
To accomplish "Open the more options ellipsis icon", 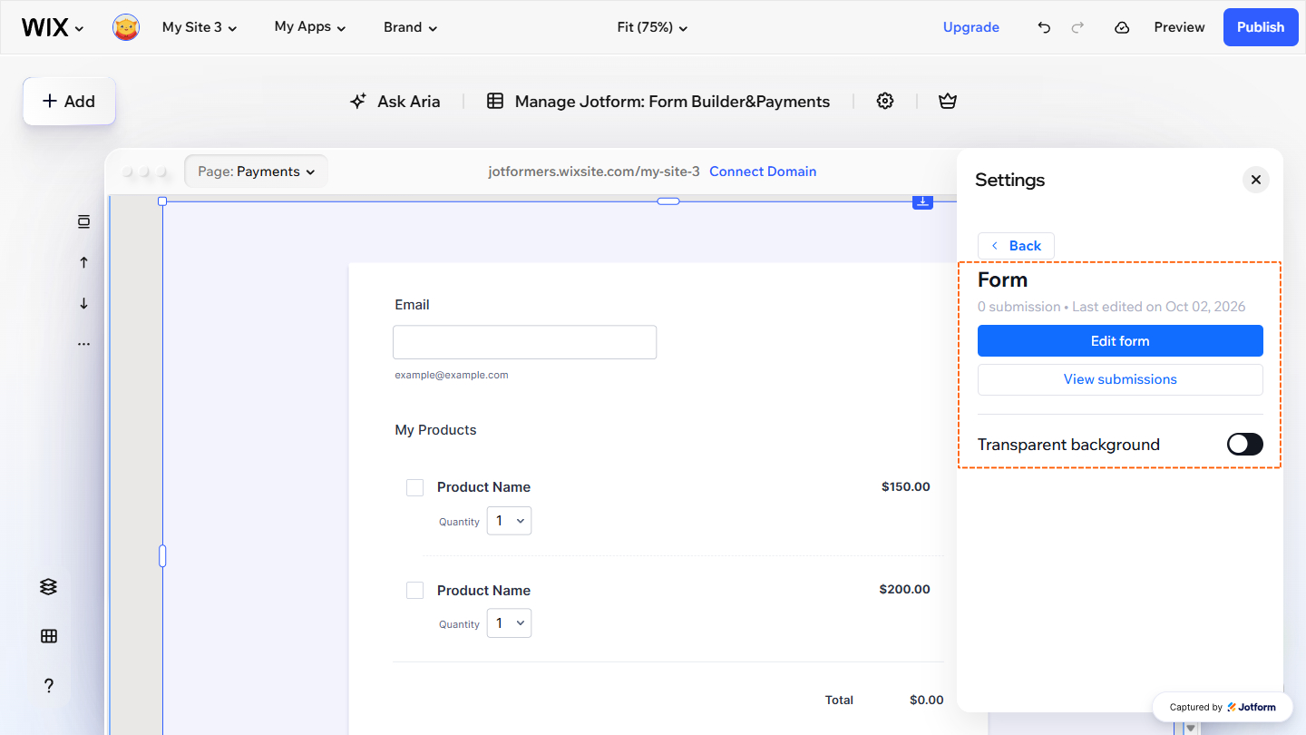I will point(83,344).
